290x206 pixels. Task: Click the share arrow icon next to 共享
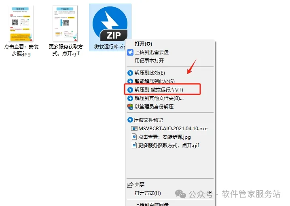tap(130, 185)
